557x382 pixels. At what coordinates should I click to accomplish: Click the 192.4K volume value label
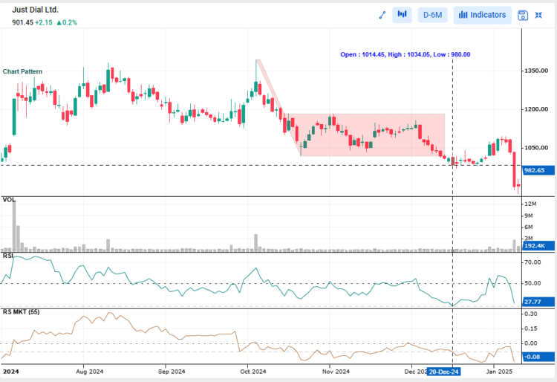point(535,245)
